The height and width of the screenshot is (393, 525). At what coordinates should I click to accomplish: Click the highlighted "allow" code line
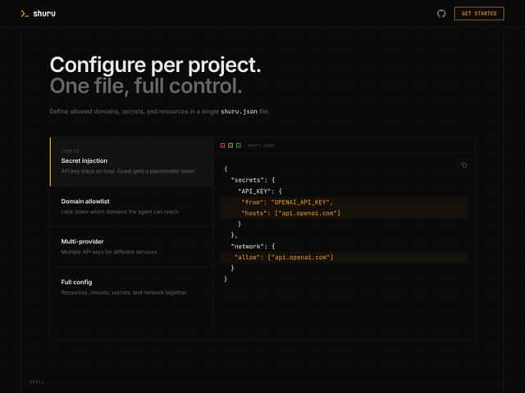(x=345, y=257)
